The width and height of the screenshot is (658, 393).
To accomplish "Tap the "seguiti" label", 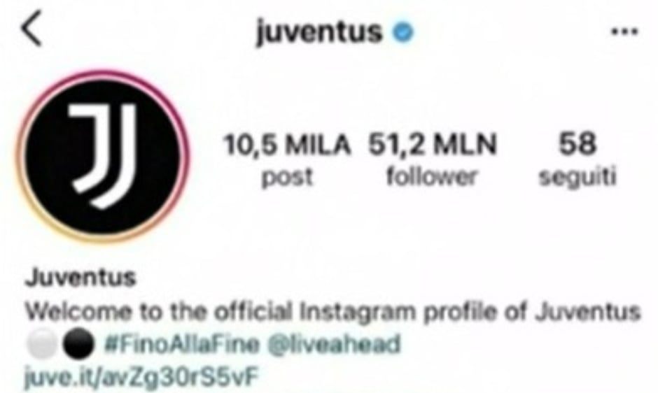I will 577,177.
